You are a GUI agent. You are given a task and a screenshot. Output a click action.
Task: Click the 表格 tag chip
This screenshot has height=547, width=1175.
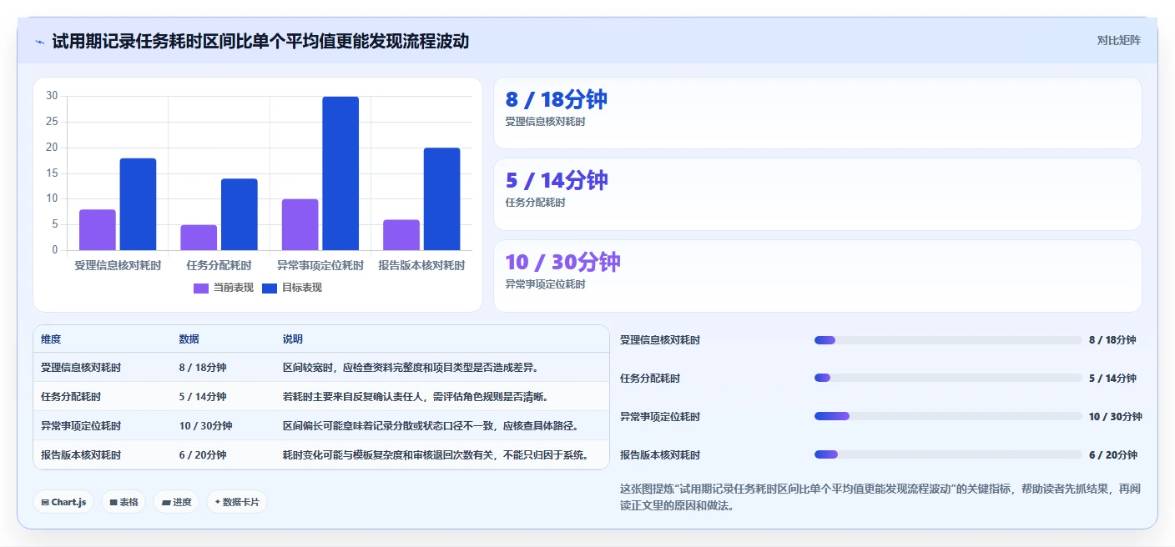(124, 502)
